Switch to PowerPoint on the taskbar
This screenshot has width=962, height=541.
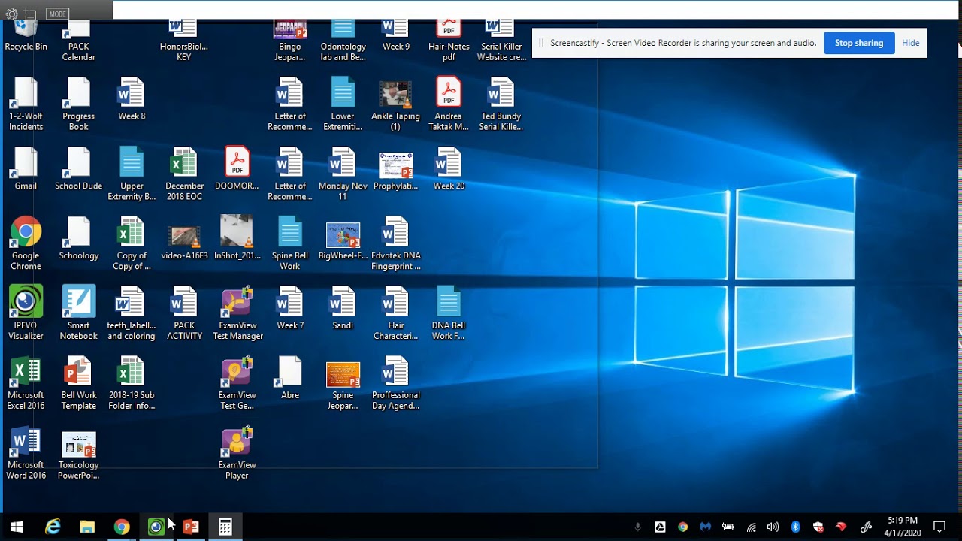pos(191,527)
